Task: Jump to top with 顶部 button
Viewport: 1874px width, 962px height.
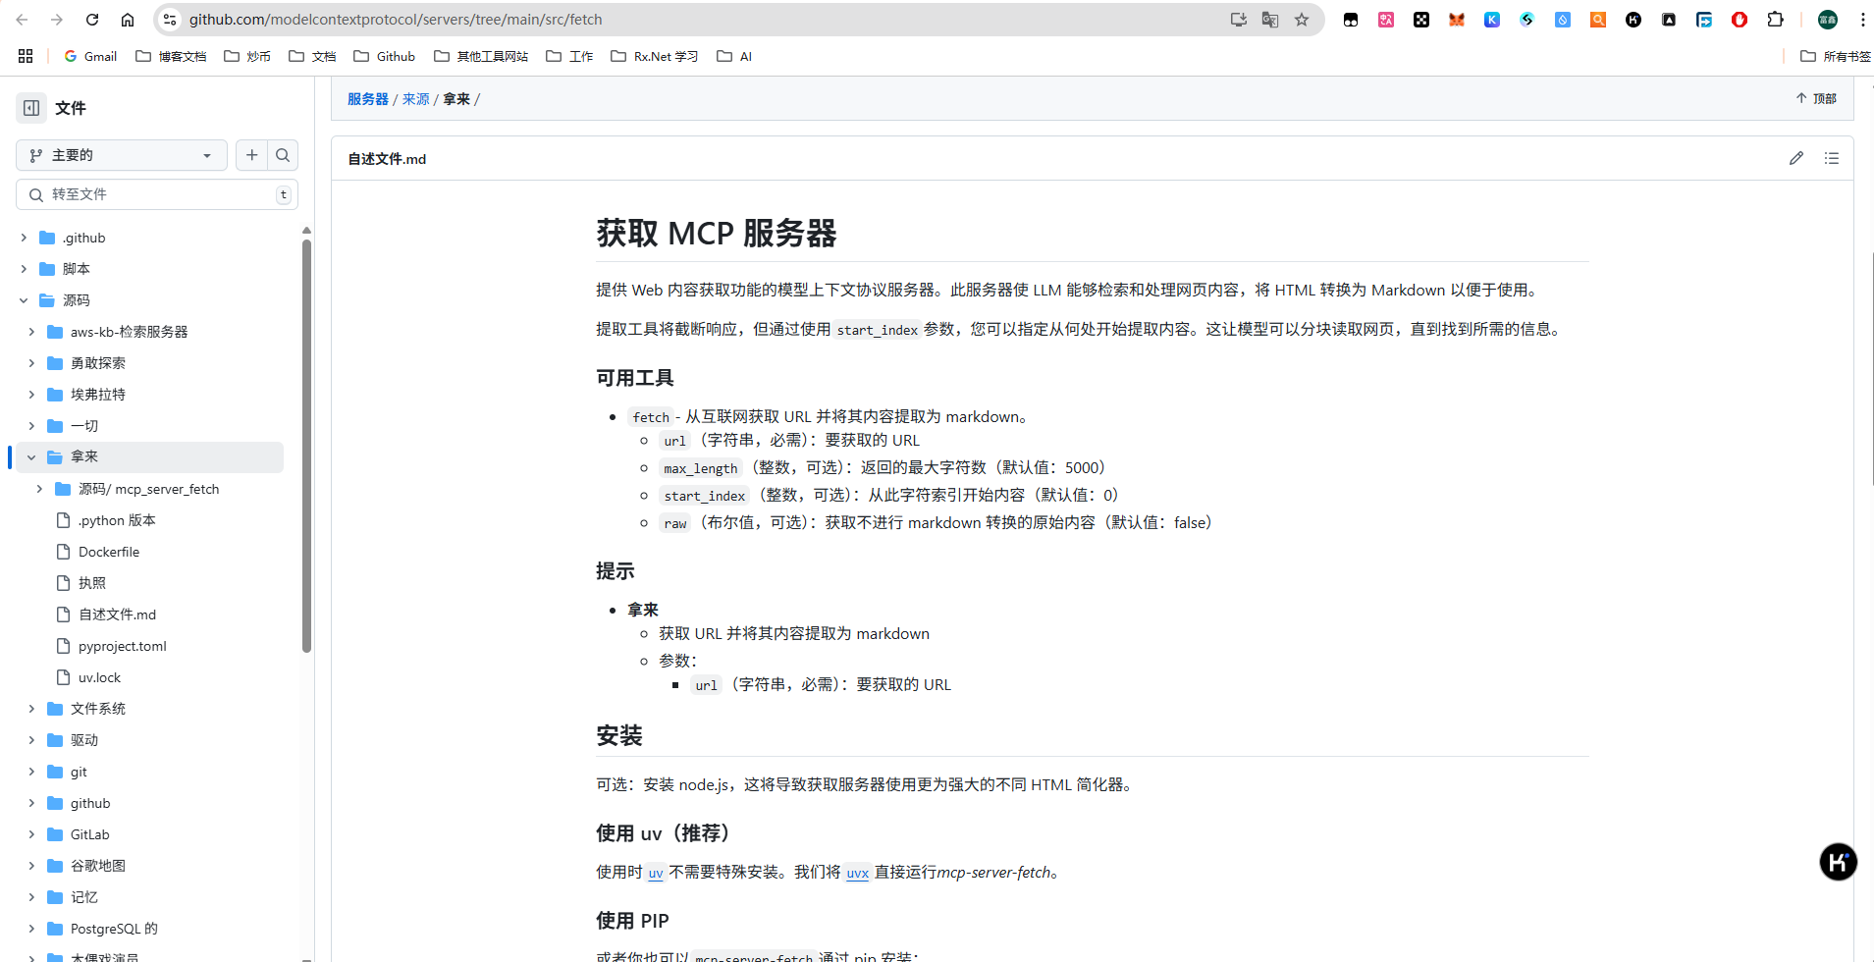Action: point(1816,98)
